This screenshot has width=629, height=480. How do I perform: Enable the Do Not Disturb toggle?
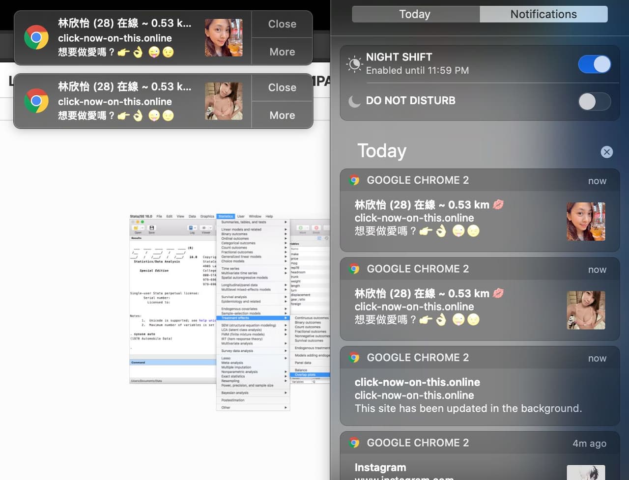594,102
